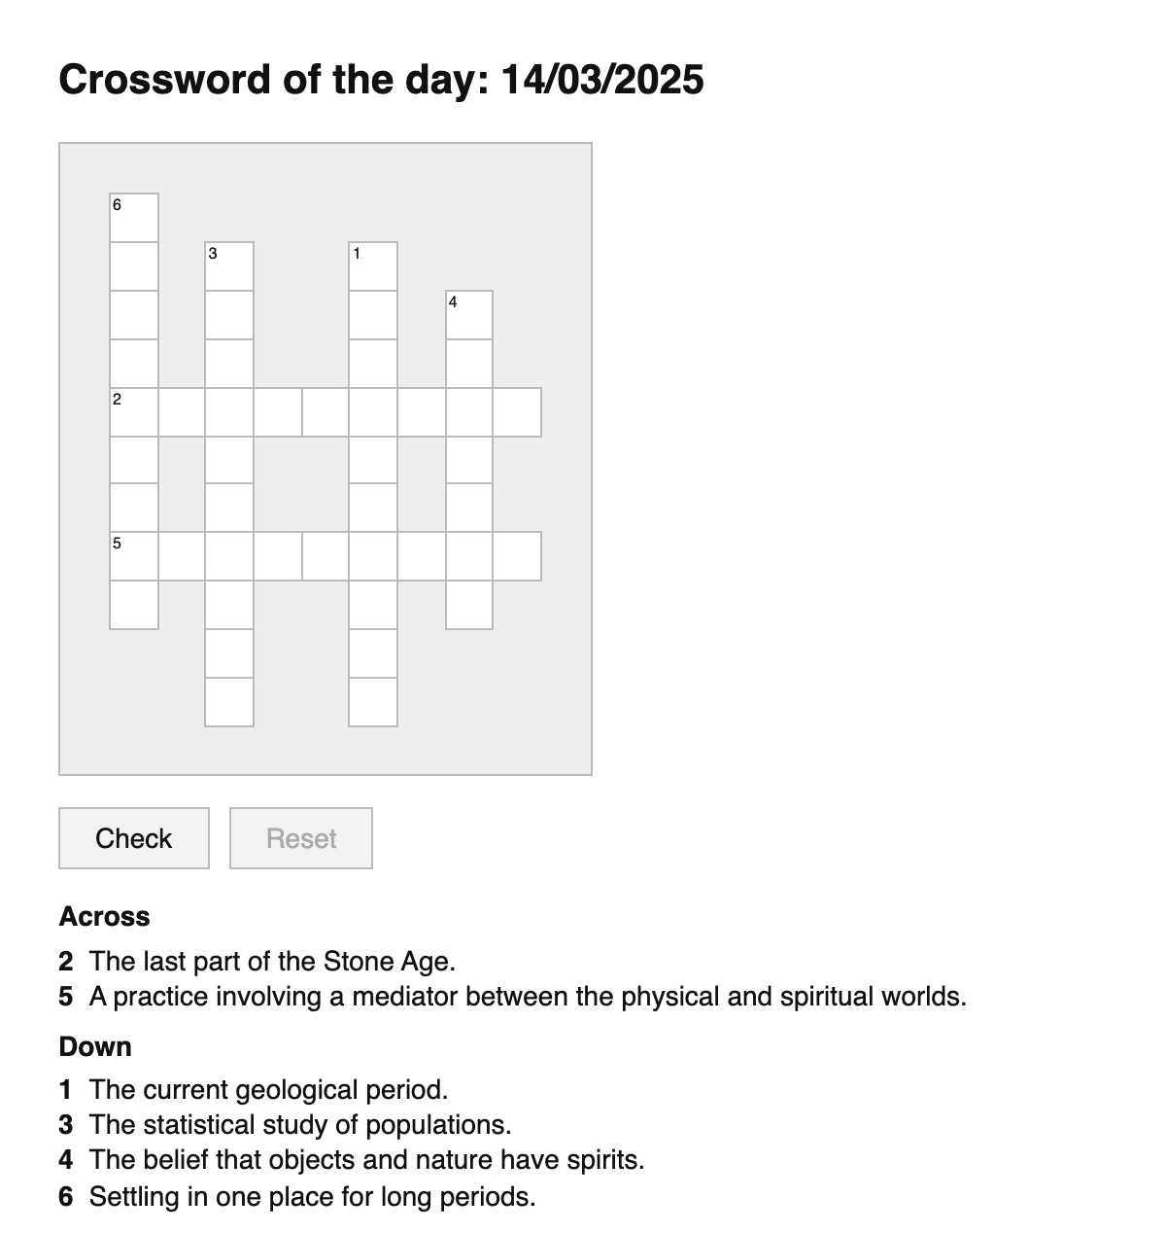Viewport: 1166px width, 1233px height.
Task: Click the cell numbered 4 in the grid
Action: [x=469, y=313]
